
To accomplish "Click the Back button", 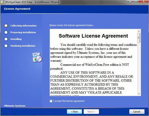I will (74, 112).
